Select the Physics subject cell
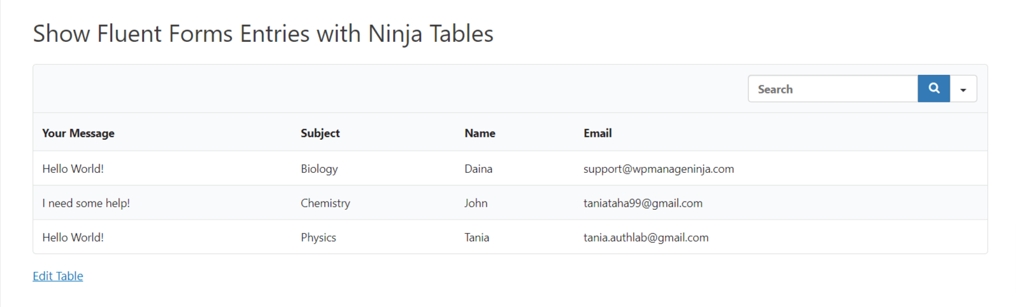1016x307 pixels. (x=318, y=237)
